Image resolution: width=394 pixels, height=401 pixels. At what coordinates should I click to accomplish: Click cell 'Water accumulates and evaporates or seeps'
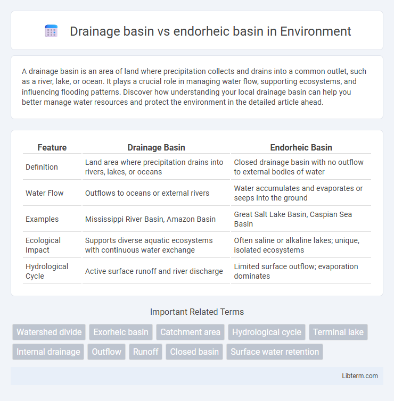pyautogui.click(x=301, y=193)
